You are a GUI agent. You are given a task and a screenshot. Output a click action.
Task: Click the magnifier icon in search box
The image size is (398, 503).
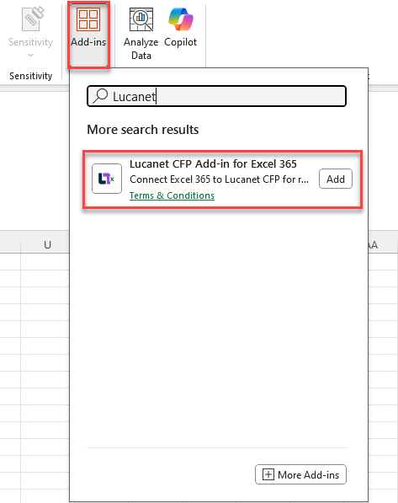100,96
